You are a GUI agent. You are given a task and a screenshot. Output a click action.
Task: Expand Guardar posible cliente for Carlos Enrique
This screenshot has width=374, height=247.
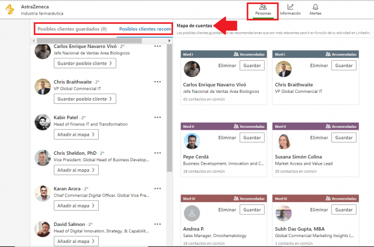tap(85, 64)
